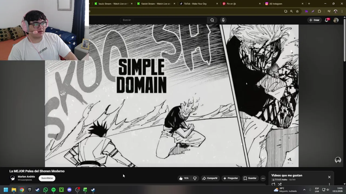Open Excel from taskbar
The width and height of the screenshot is (346, 194).
pyautogui.click(x=85, y=190)
